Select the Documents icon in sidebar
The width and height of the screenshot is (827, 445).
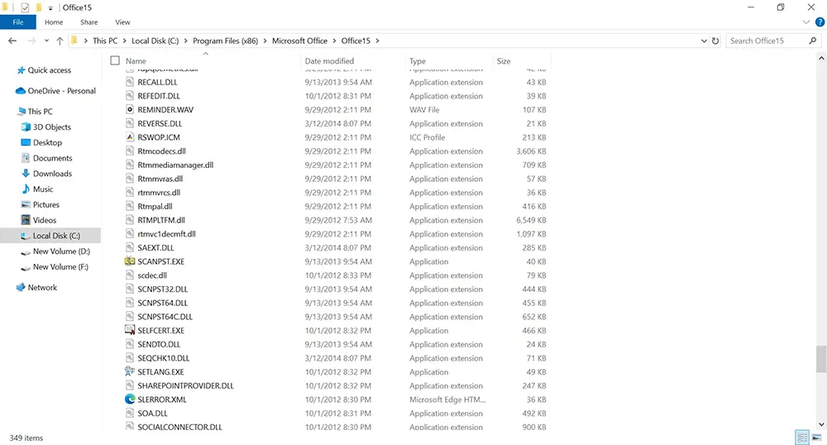pos(26,158)
